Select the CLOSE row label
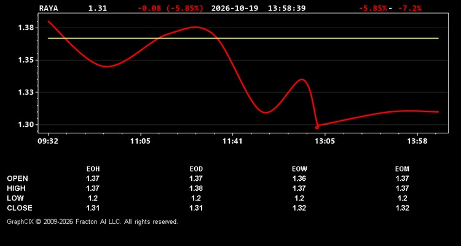Viewport: 461px width, 246px height. (20, 208)
